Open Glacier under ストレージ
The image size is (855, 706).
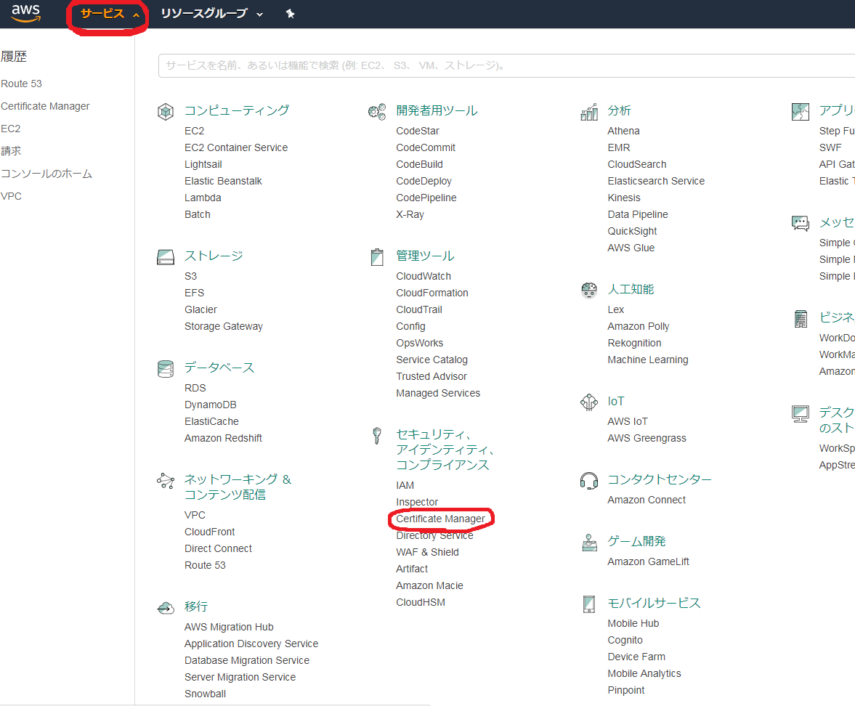click(200, 309)
